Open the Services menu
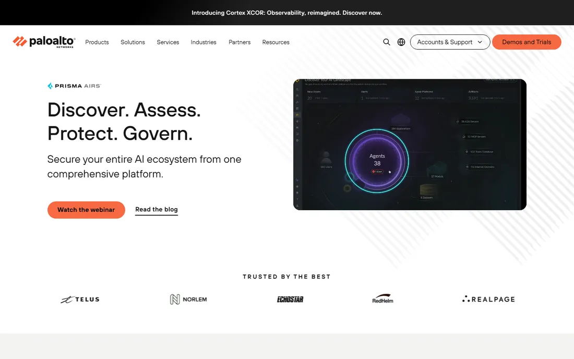This screenshot has height=359, width=574. tap(168, 42)
